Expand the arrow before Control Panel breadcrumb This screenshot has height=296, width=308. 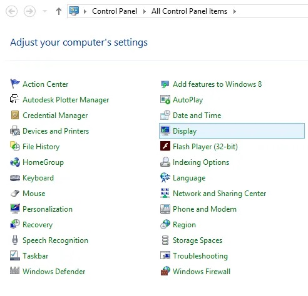click(x=85, y=11)
